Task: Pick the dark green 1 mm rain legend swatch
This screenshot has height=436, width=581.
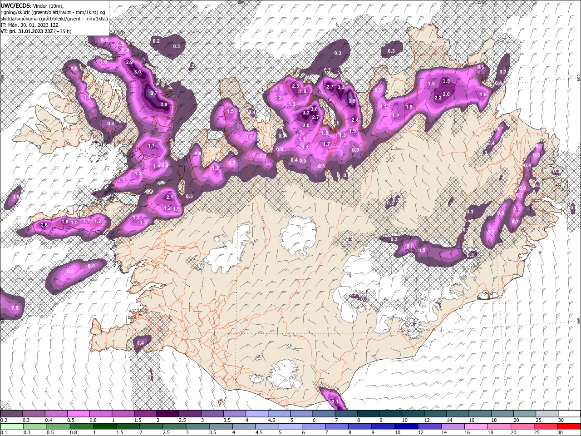Action: 104,426
